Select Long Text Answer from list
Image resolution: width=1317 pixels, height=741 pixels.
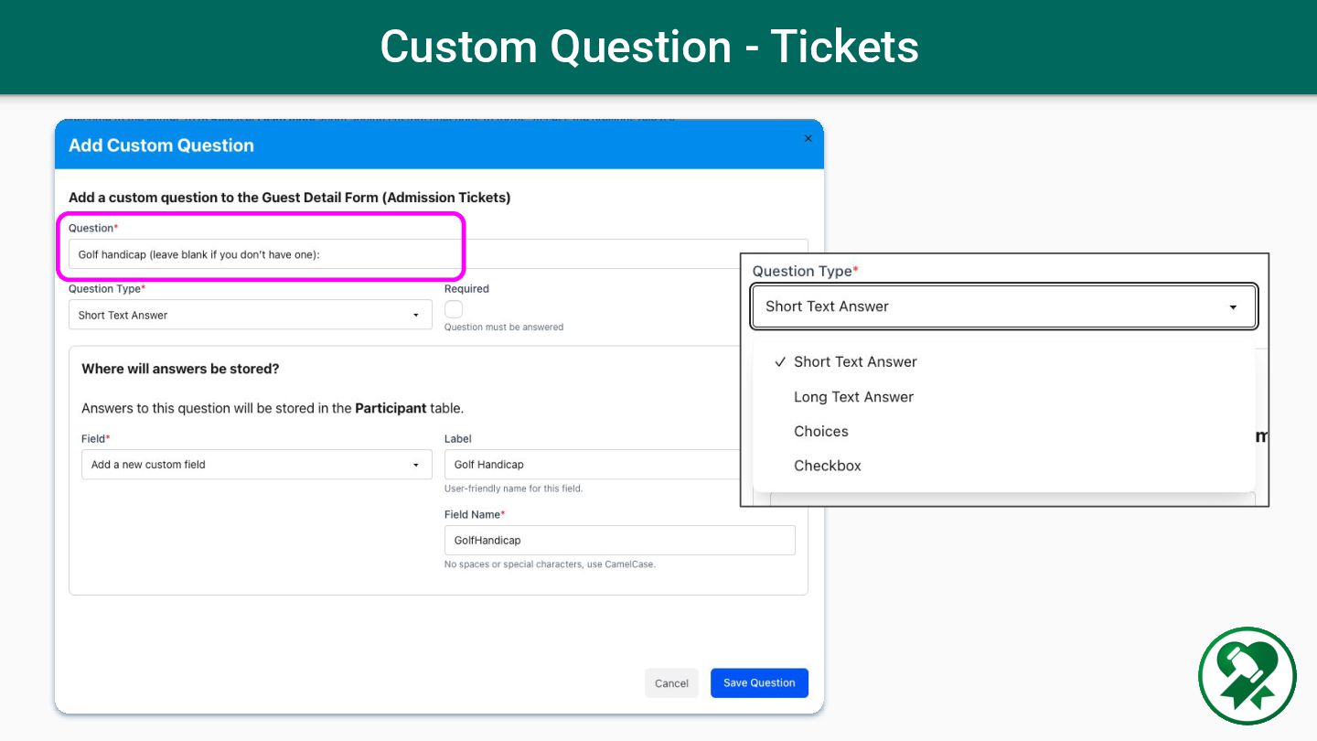pos(853,397)
